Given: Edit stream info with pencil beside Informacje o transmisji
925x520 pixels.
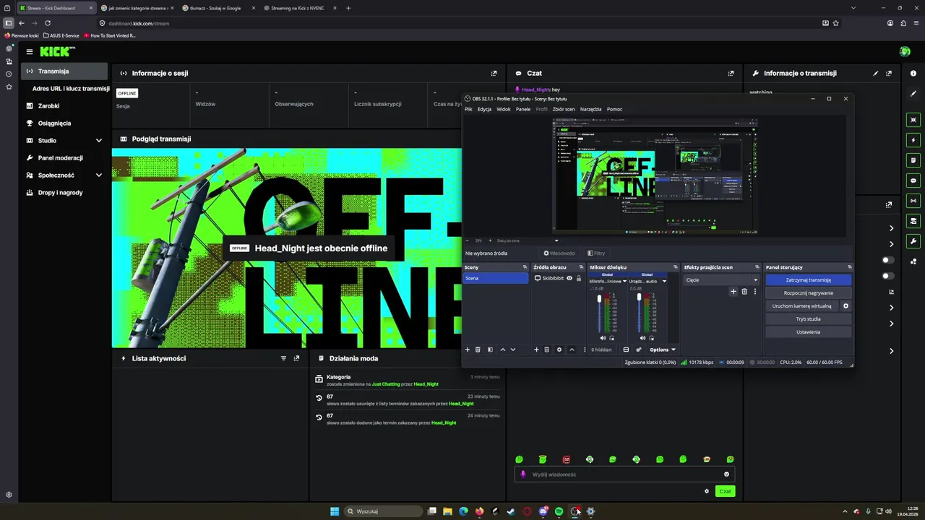Looking at the screenshot, I should point(876,73).
